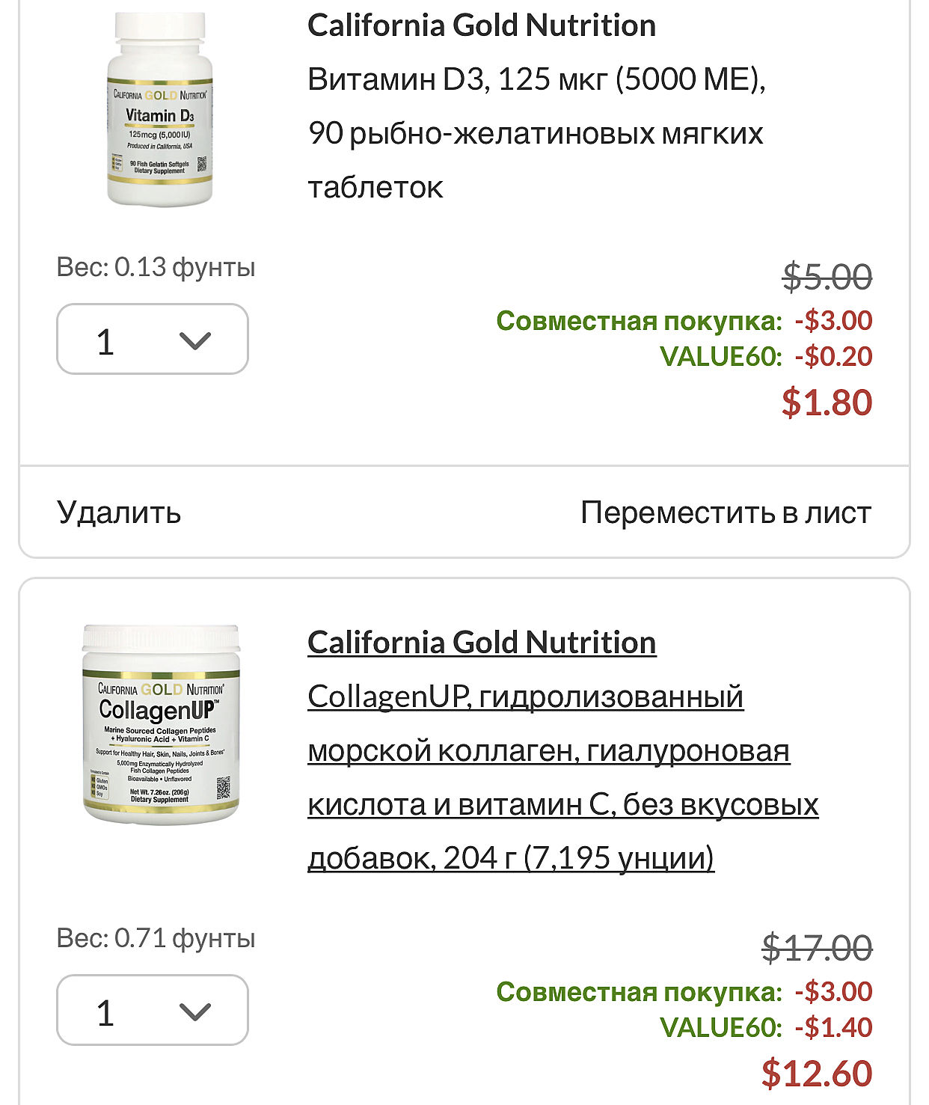This screenshot has height=1105, width=929.
Task: Tap Совместная покупка label under the $17.00 price
Action: click(x=639, y=992)
